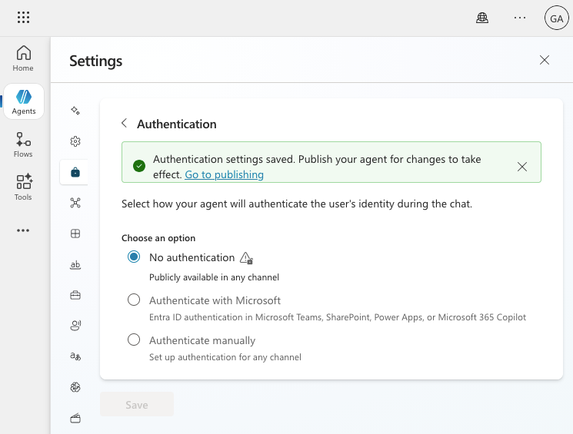Open Agents in the left navigation

(24, 101)
